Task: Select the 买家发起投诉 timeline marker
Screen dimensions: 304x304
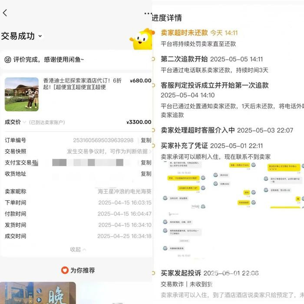Action: (153, 273)
